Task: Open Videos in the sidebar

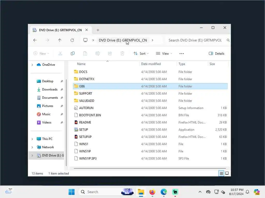Action: click(47, 122)
